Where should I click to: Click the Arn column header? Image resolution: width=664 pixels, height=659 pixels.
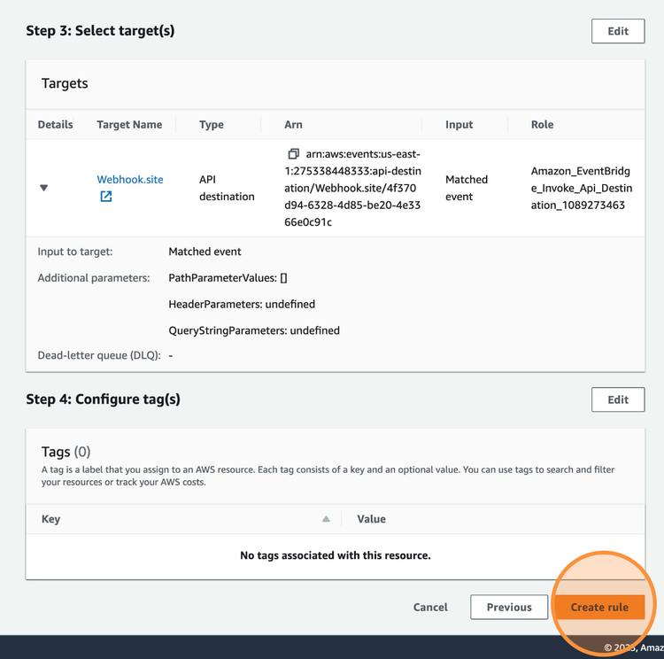293,125
